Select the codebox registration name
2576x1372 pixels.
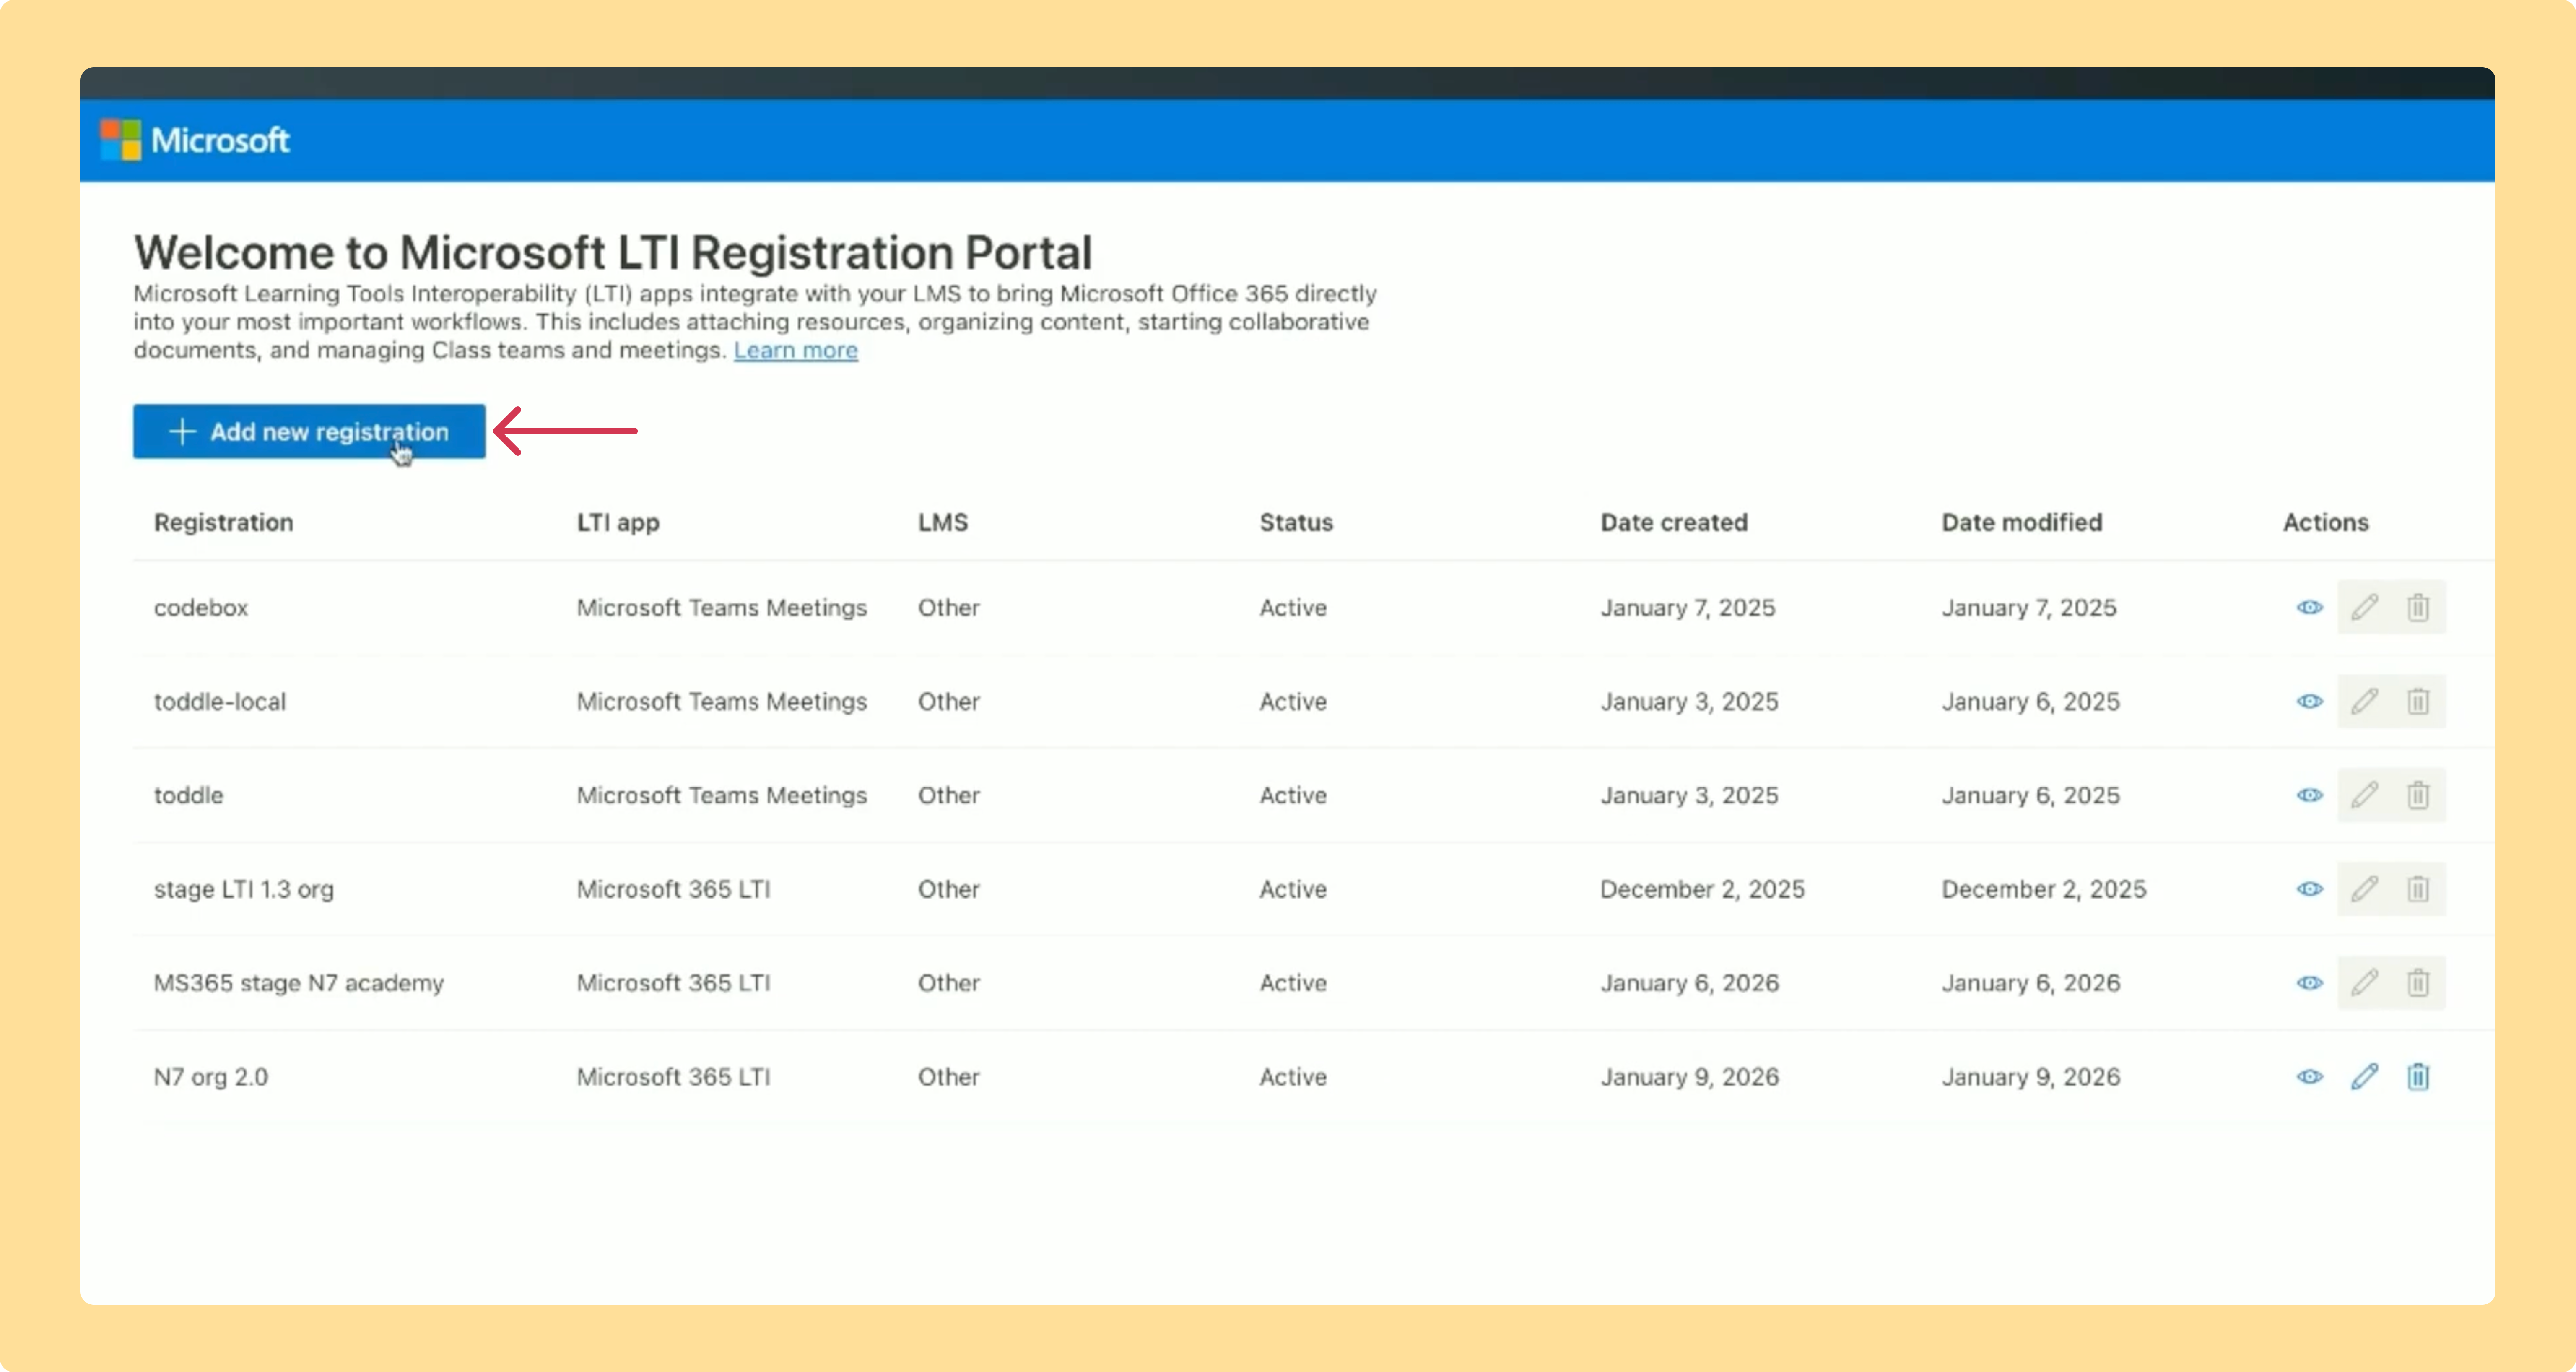coord(201,608)
